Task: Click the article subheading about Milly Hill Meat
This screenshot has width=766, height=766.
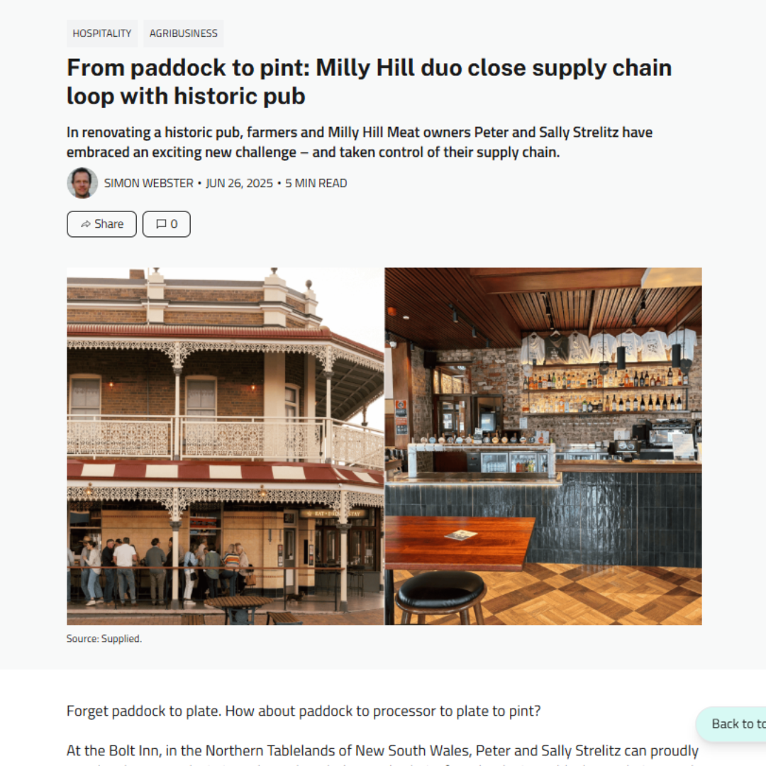Action: [360, 142]
